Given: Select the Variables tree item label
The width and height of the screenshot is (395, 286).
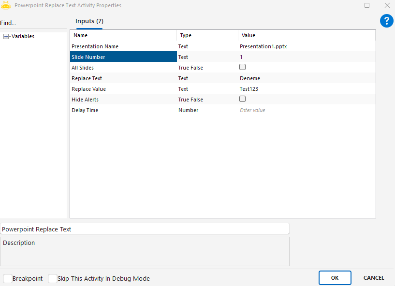Looking at the screenshot, I should [23, 36].
